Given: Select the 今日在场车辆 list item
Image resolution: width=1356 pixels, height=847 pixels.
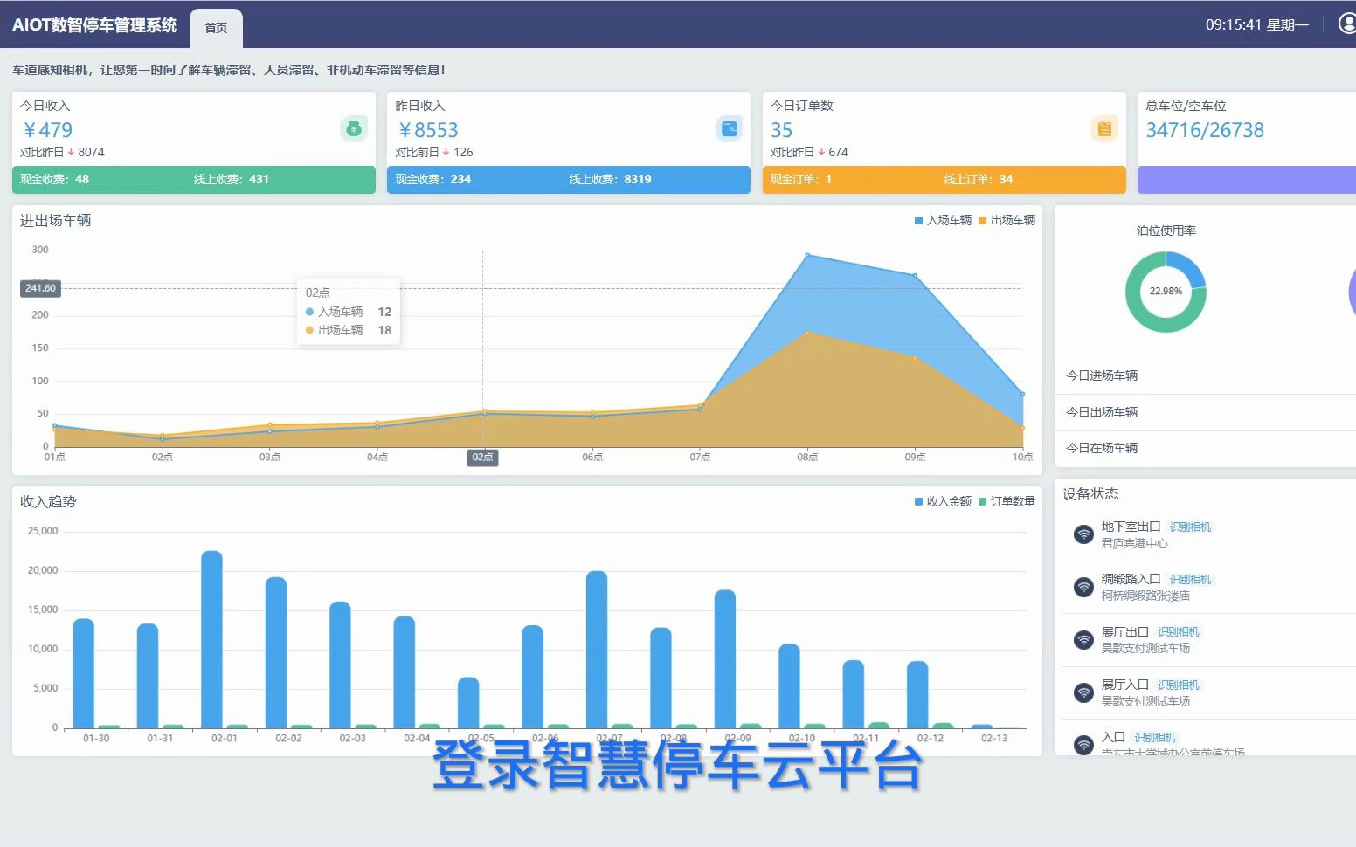Looking at the screenshot, I should (x=1103, y=448).
